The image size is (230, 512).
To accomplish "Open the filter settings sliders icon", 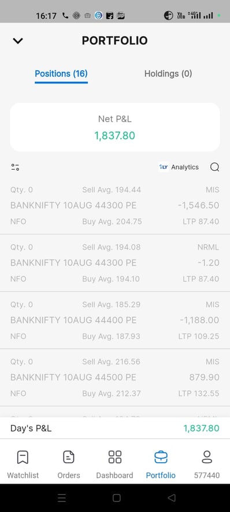I will (x=15, y=167).
